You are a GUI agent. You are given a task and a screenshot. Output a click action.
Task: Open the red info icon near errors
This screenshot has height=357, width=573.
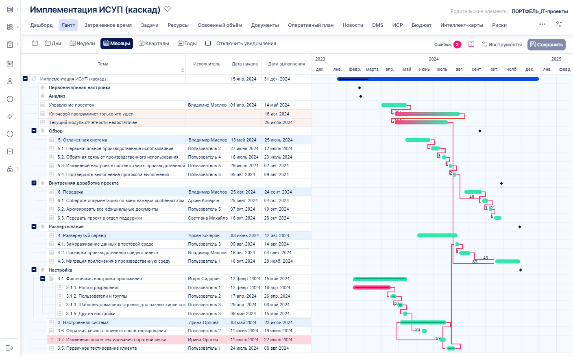[x=471, y=44]
